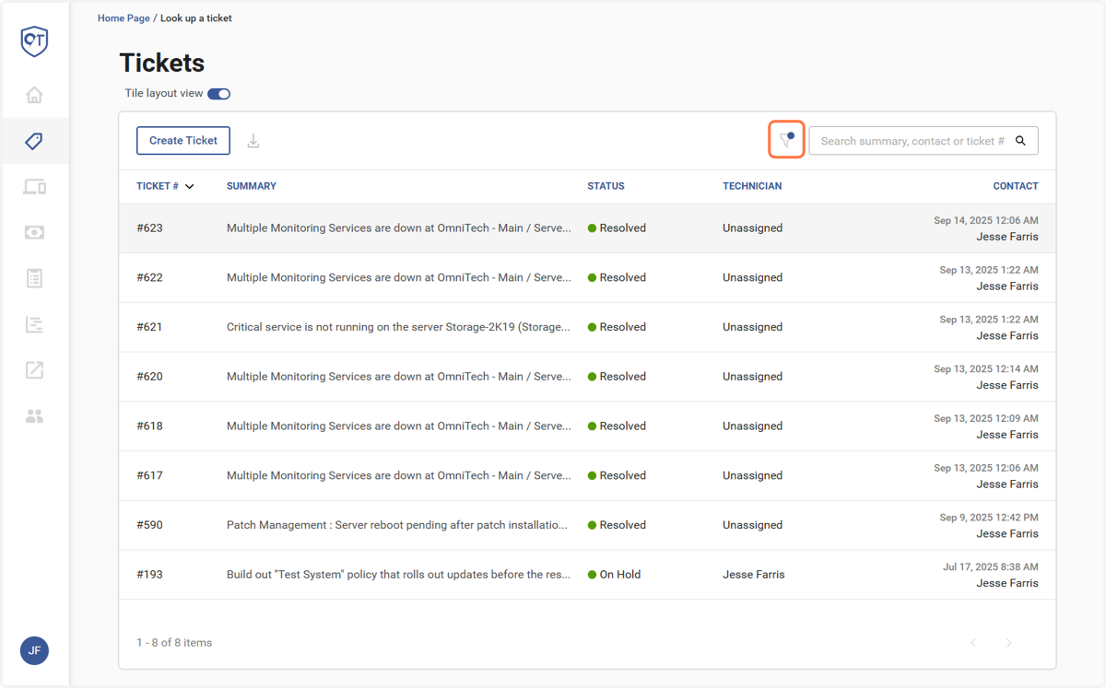Image resolution: width=1106 pixels, height=688 pixels.
Task: Click Resolved status of ticket #621
Action: pyautogui.click(x=617, y=327)
